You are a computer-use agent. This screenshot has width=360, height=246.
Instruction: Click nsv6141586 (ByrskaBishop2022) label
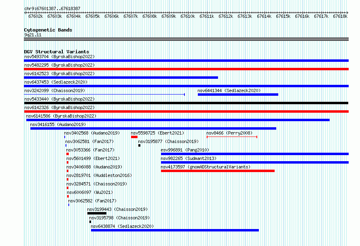(61, 116)
